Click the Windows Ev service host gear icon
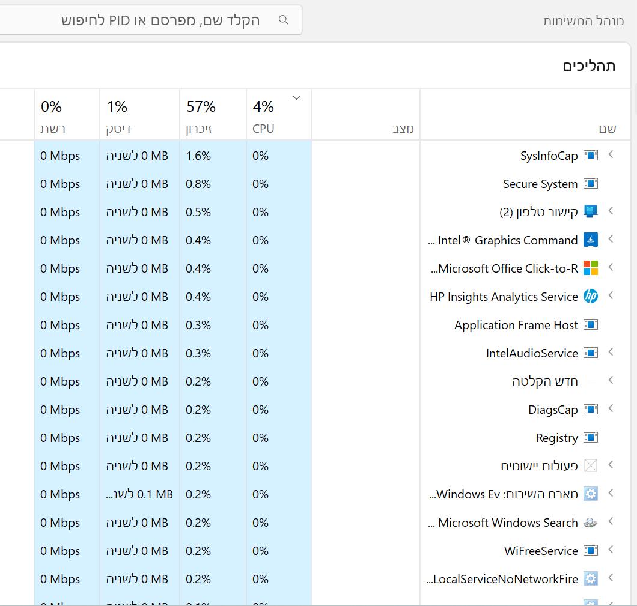This screenshot has width=637, height=606. 591,494
